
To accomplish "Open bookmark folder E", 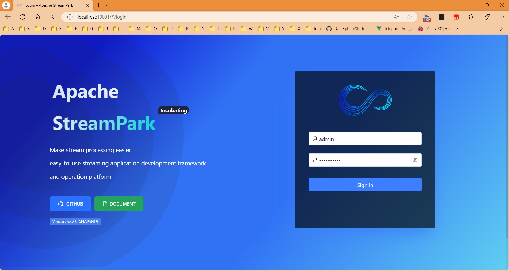I will tap(56, 29).
